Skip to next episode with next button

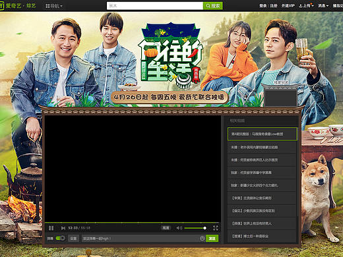63,228
